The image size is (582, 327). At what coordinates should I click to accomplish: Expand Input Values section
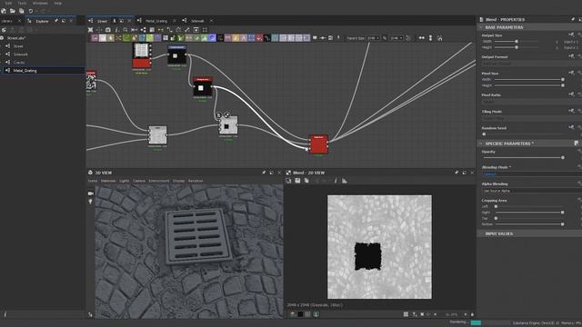[x=481, y=234]
